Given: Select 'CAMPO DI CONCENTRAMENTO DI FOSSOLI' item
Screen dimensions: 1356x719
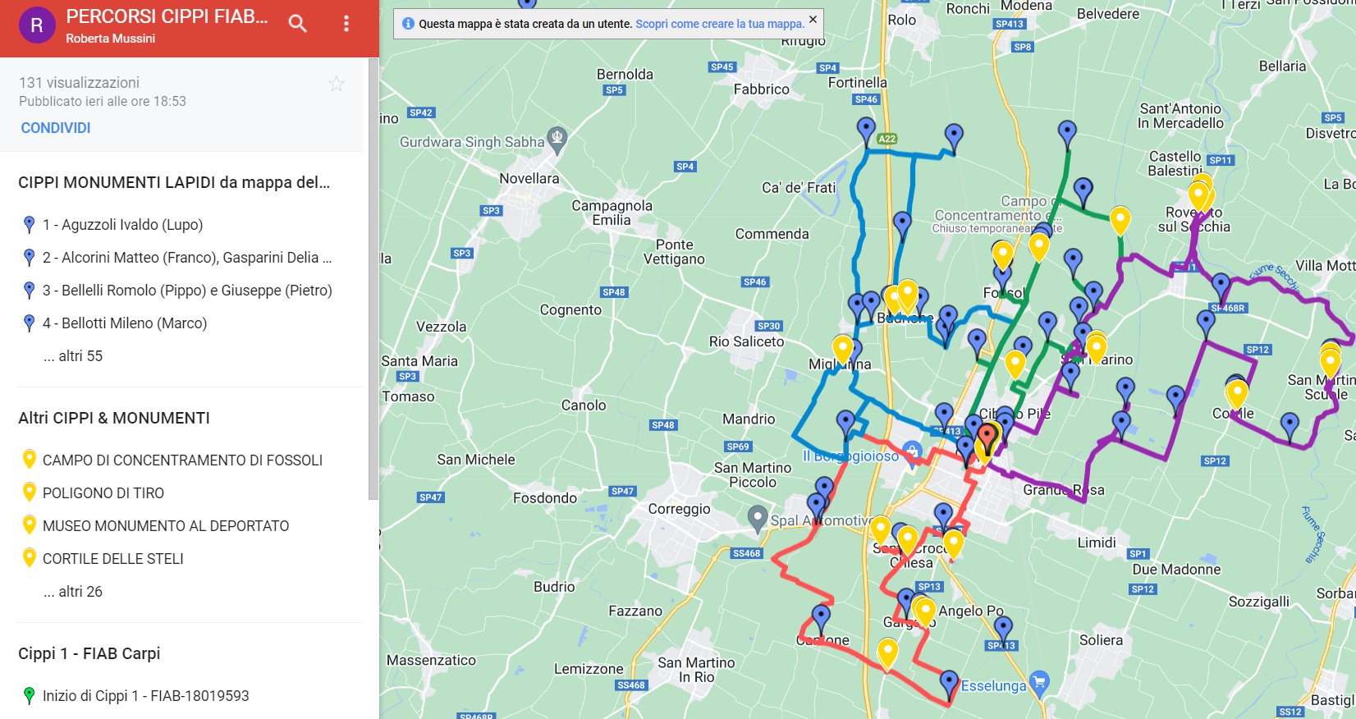Looking at the screenshot, I should point(182,460).
